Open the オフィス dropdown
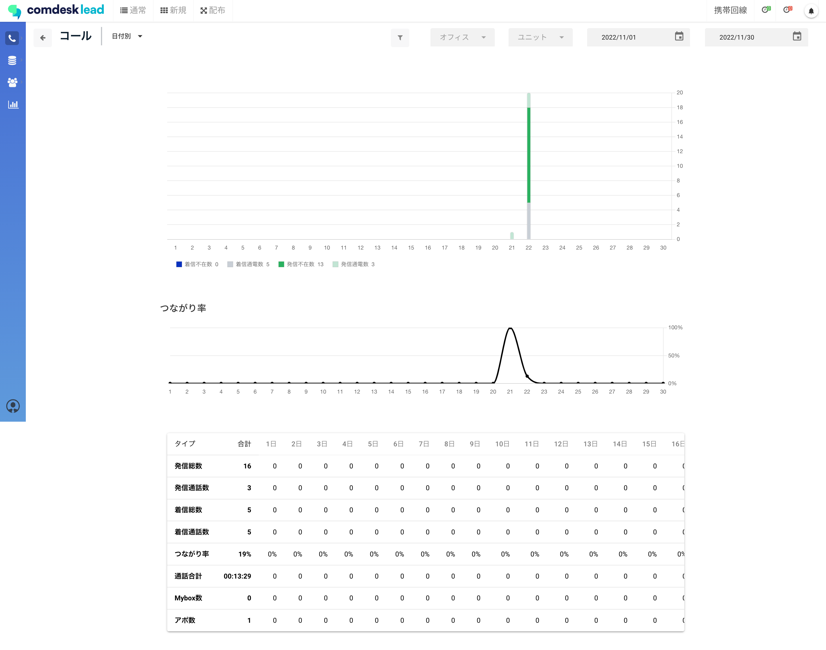 (x=462, y=37)
